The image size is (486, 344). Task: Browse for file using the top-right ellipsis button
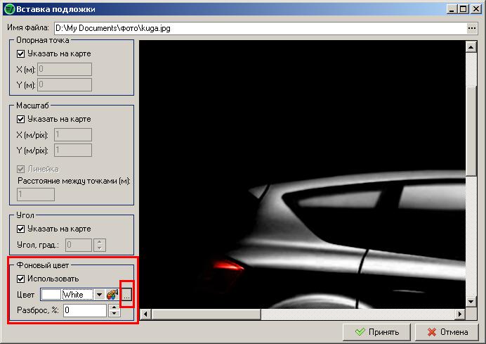[x=471, y=29]
